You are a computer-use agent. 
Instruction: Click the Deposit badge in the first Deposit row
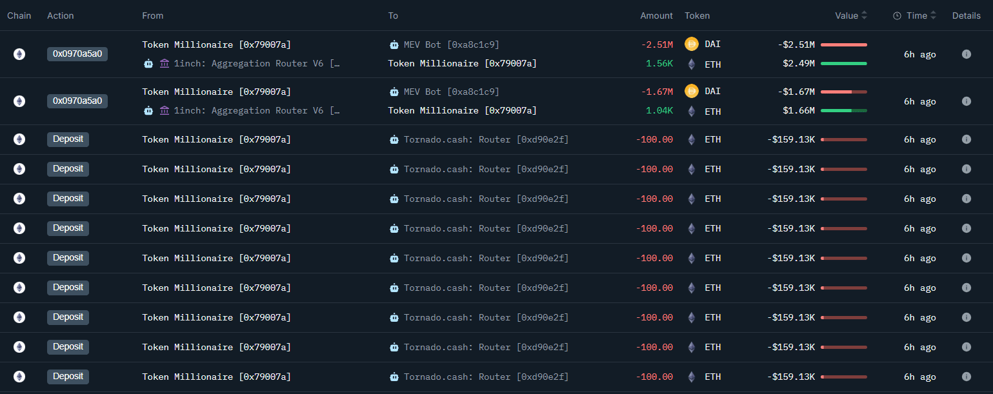point(68,139)
